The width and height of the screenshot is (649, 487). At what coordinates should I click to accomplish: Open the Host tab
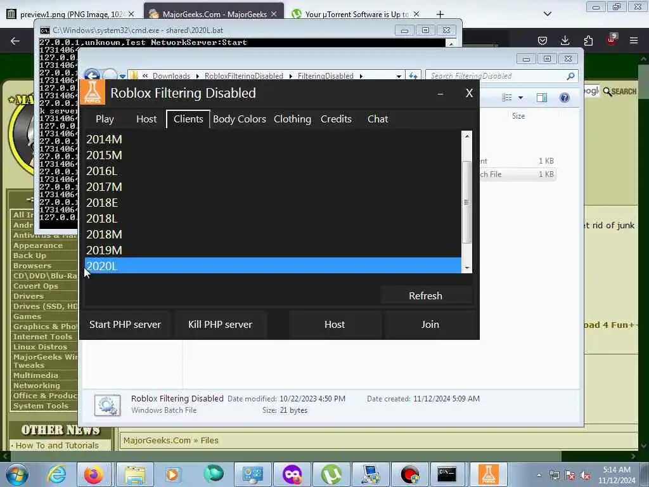click(x=146, y=119)
